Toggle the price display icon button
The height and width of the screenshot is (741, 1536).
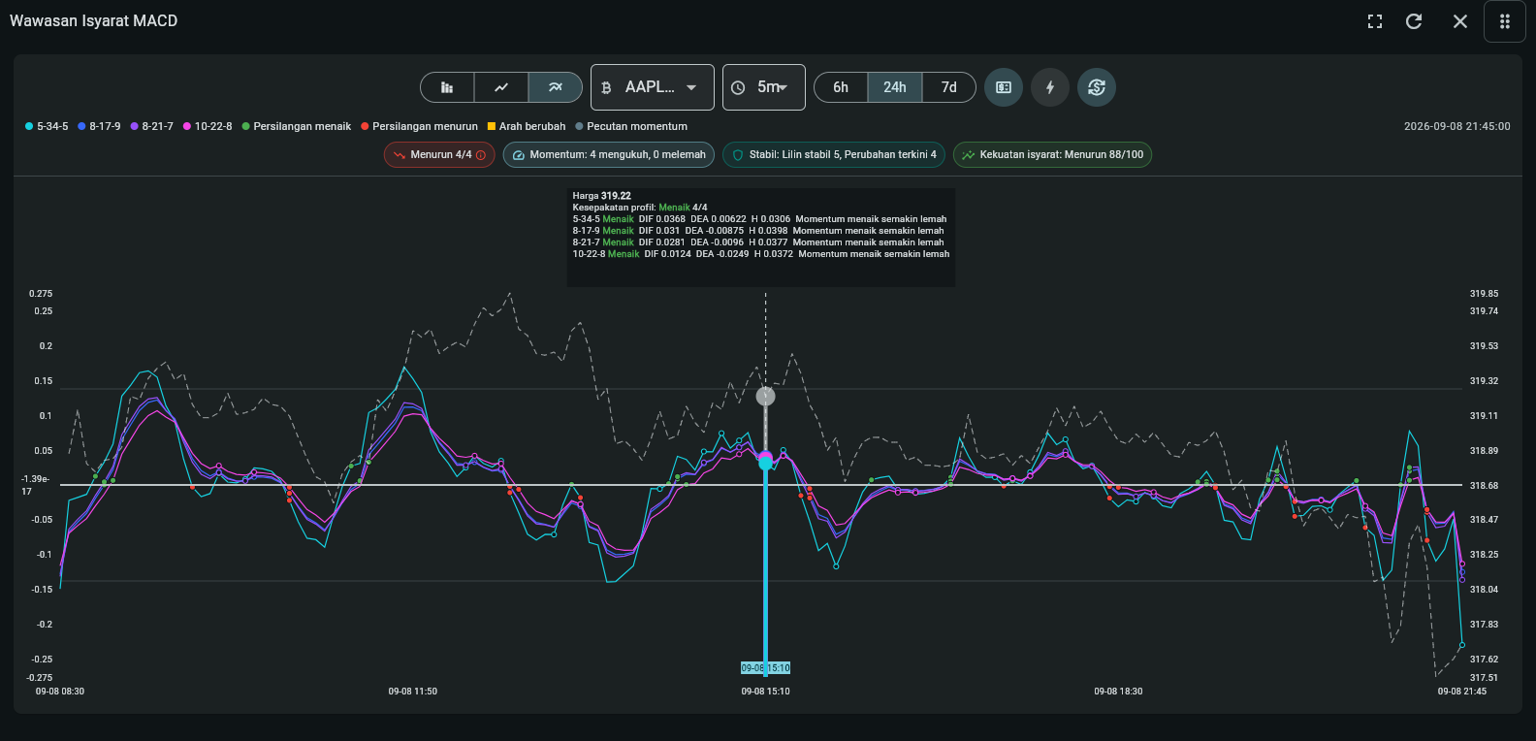(x=1004, y=87)
